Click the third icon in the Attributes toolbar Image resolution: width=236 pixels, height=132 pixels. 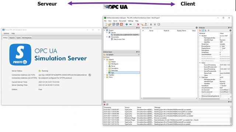coord(206,30)
